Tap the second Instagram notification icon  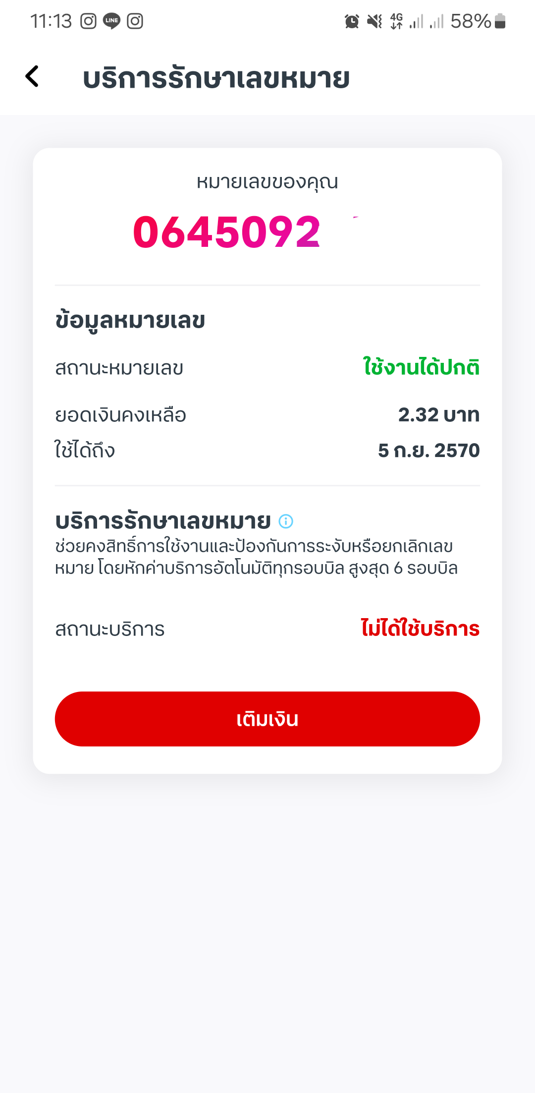(135, 21)
